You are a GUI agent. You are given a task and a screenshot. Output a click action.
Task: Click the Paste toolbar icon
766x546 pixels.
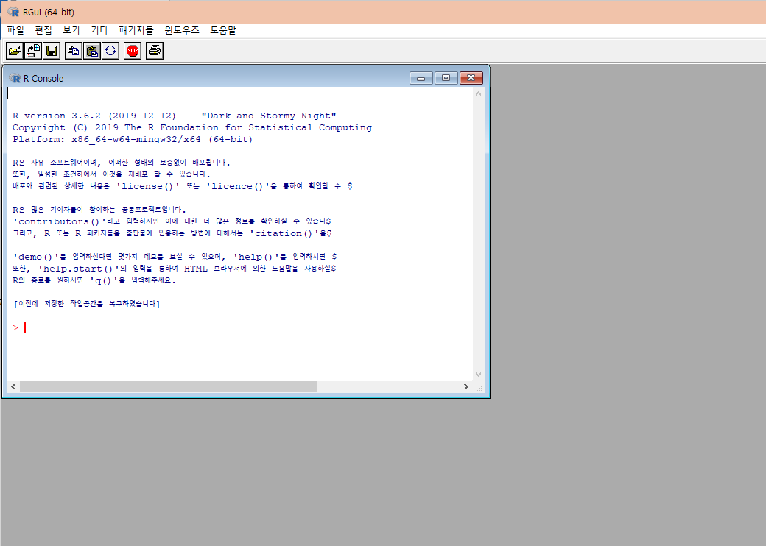point(91,50)
